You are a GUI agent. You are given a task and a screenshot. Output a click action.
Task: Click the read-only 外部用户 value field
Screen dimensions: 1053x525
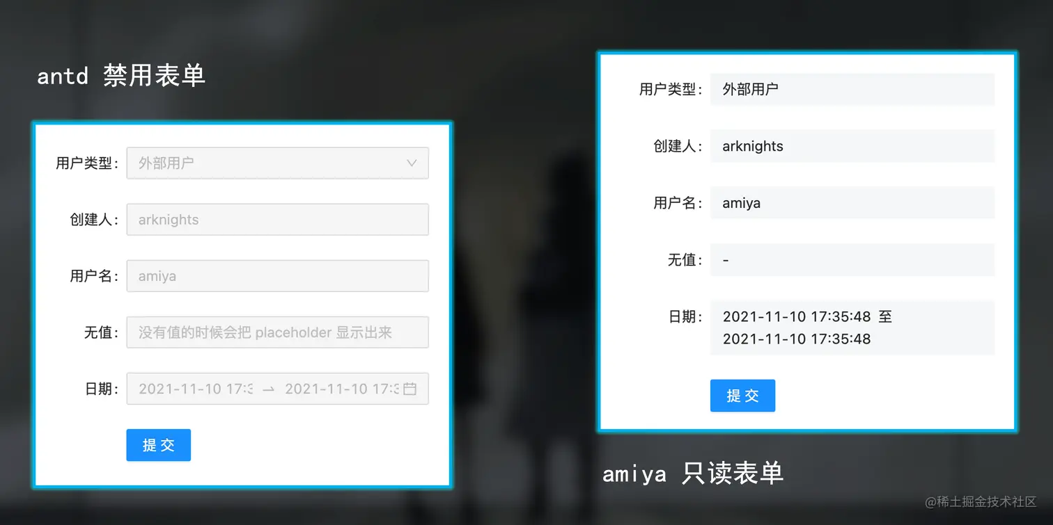click(x=852, y=89)
